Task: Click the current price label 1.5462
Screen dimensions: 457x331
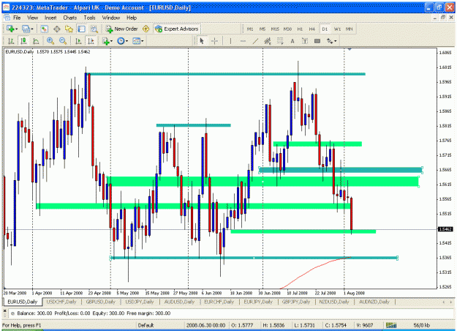Action: click(x=445, y=229)
